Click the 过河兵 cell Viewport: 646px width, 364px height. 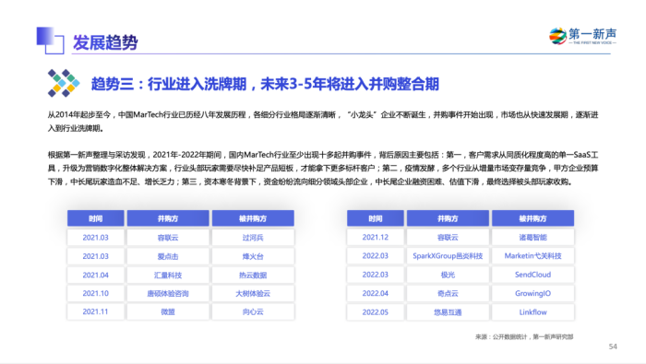(x=253, y=238)
